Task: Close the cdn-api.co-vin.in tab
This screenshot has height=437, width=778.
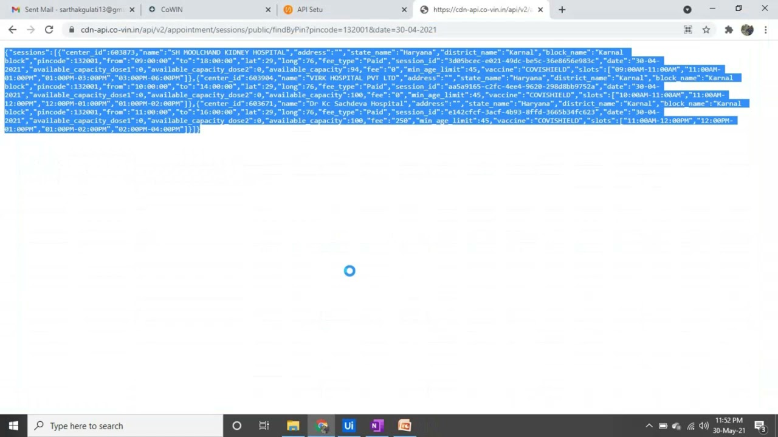Action: click(x=540, y=10)
